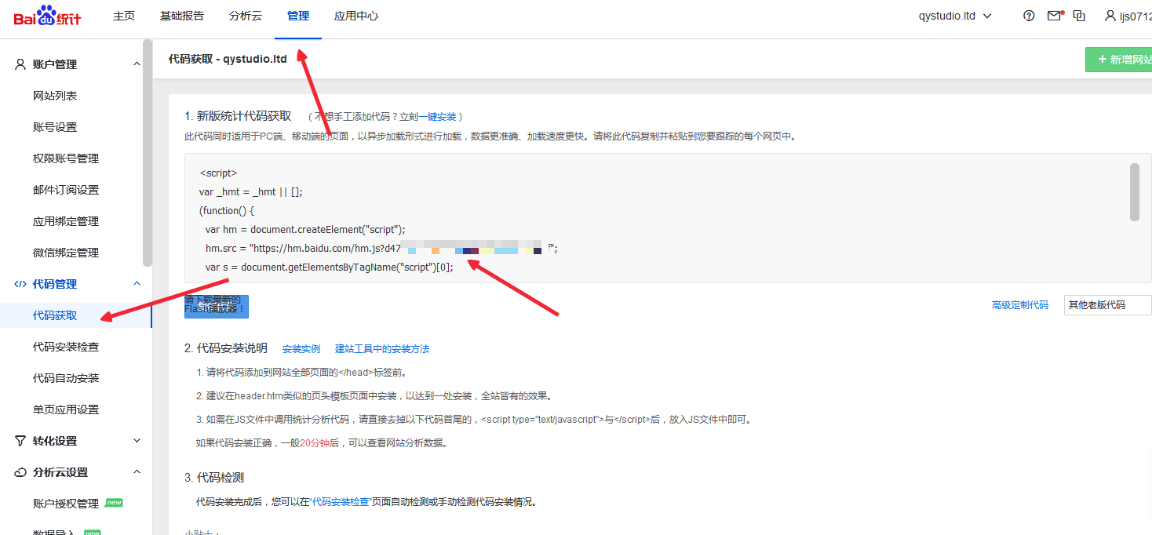Image resolution: width=1152 pixels, height=535 pixels.
Task: Open 权限账号管理 in the sidebar
Action: [66, 158]
